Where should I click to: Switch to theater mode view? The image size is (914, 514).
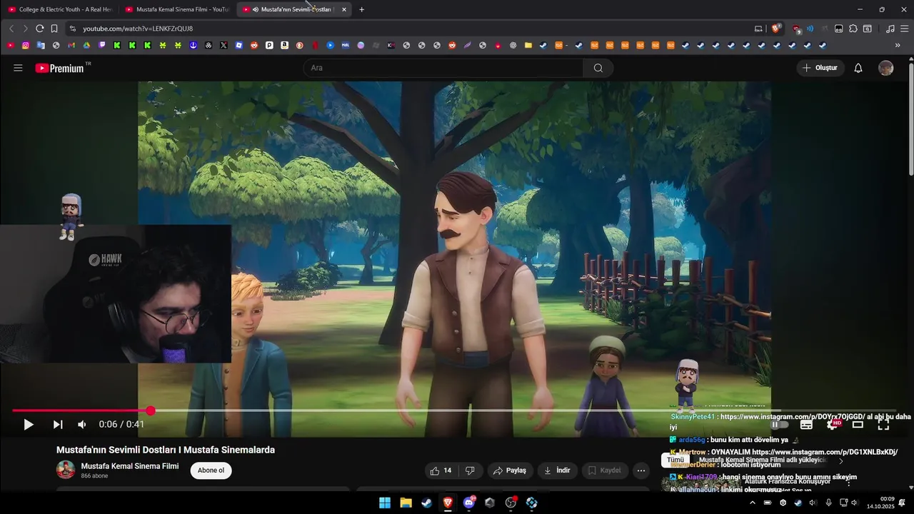click(x=858, y=425)
